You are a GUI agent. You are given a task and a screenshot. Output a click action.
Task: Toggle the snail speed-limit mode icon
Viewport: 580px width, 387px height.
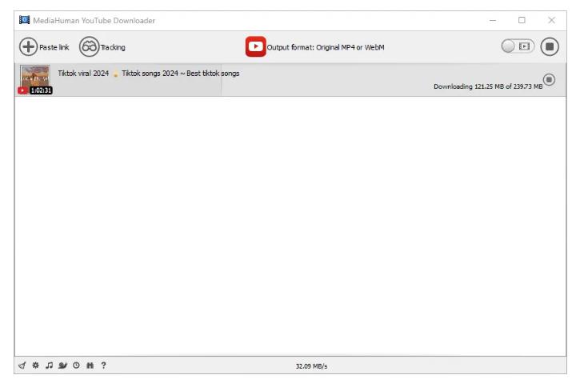click(62, 366)
